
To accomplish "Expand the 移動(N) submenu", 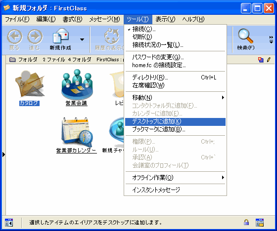I will pyautogui.click(x=175, y=97).
